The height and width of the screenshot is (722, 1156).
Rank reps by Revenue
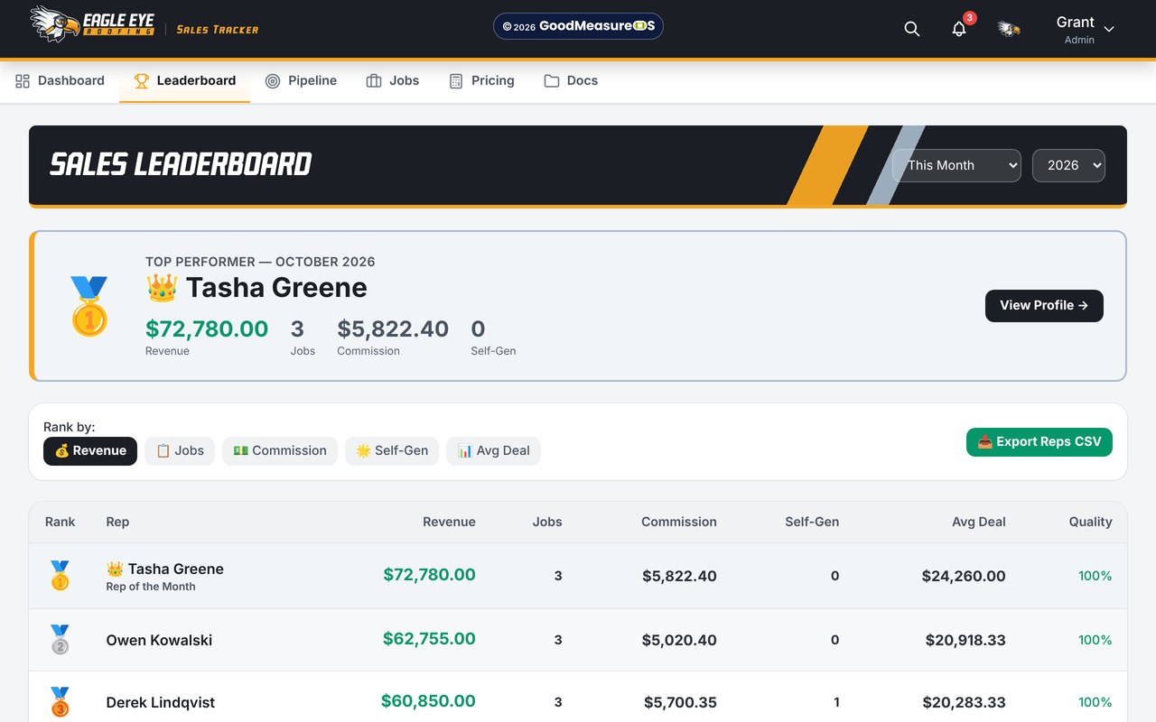(90, 451)
